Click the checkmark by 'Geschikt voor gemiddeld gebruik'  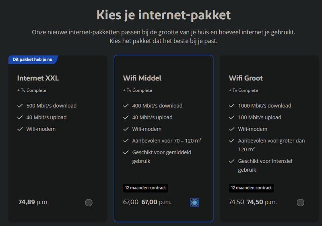(x=126, y=152)
